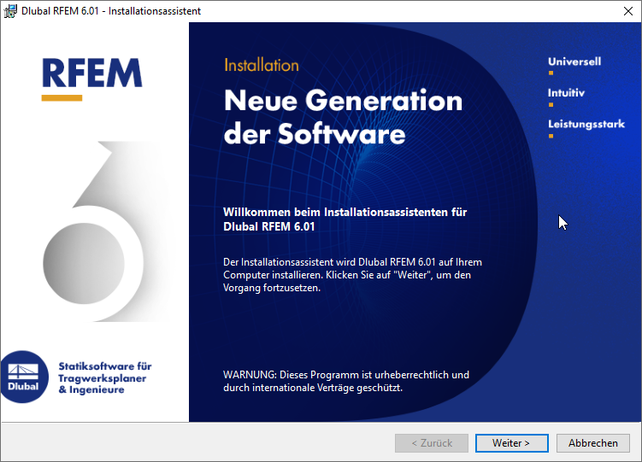The width and height of the screenshot is (642, 462).
Task: Click the 'Installation' heading
Action: tap(262, 66)
